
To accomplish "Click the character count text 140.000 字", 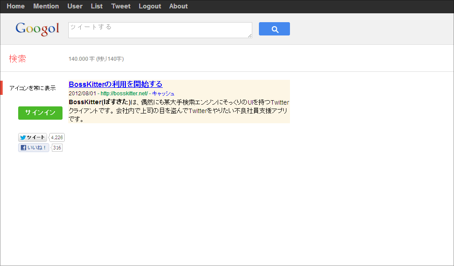I will [82, 59].
